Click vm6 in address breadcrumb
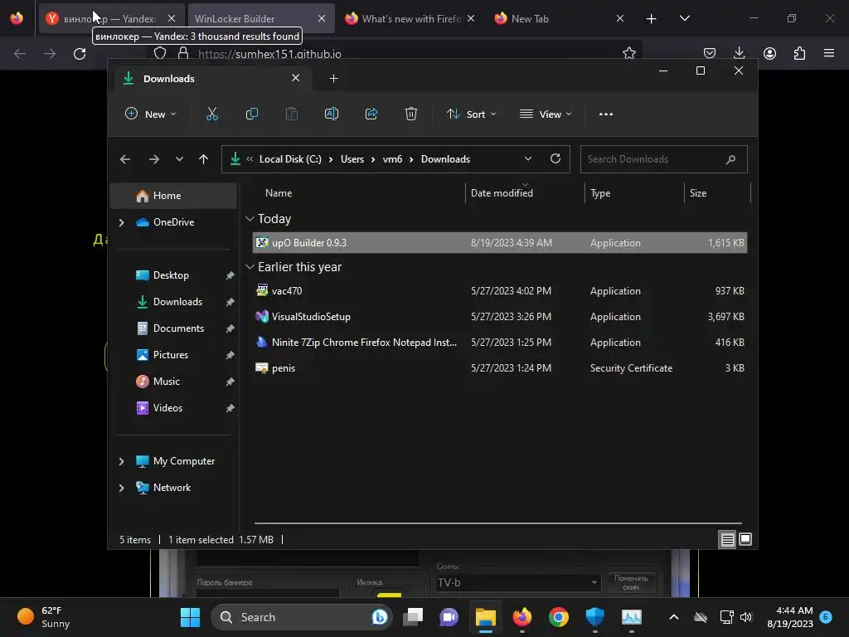 point(392,159)
